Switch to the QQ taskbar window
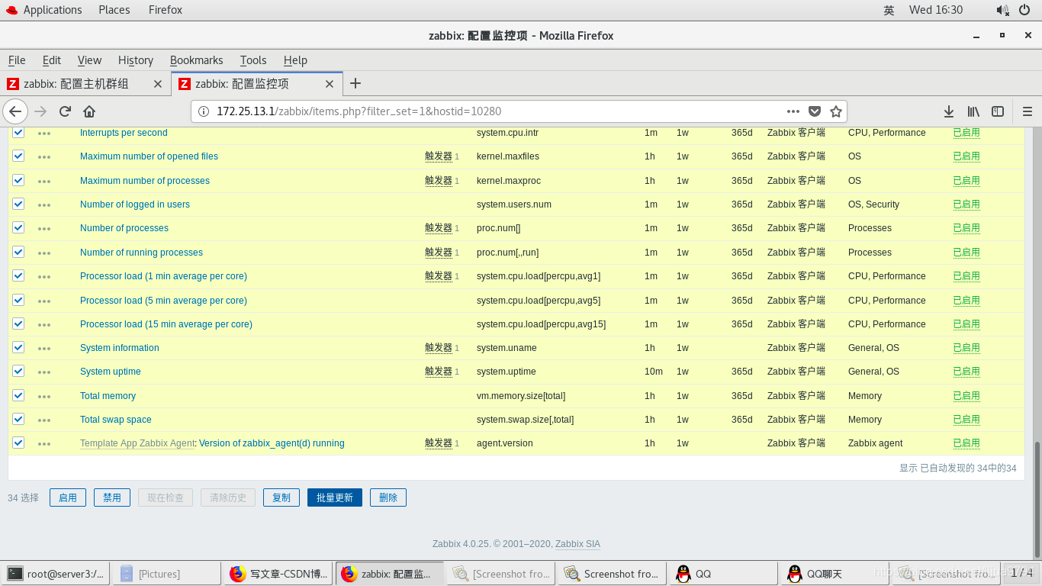Image resolution: width=1042 pixels, height=586 pixels. pyautogui.click(x=722, y=574)
